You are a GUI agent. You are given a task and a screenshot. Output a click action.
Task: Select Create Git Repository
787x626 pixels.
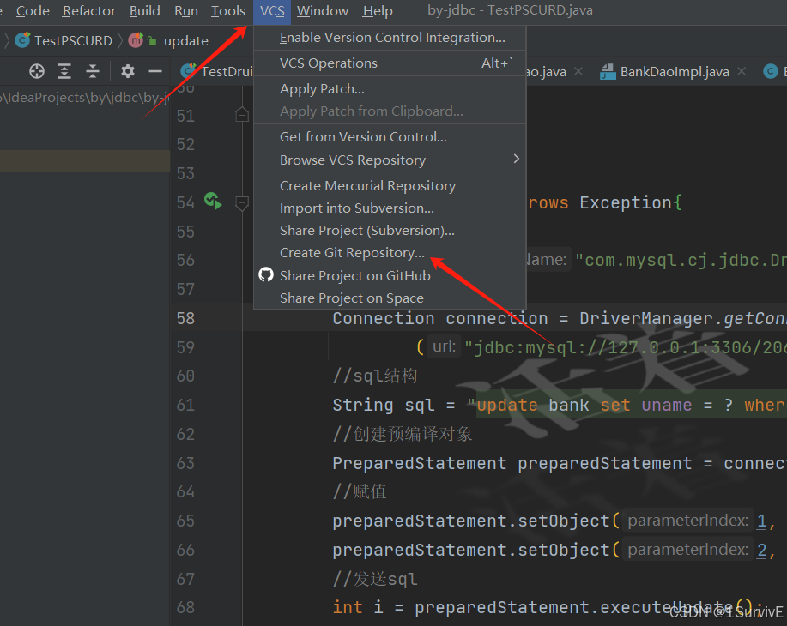[390, 253]
